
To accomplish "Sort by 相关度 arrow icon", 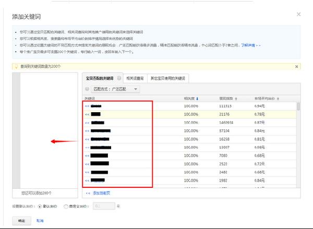I will 197,98.
